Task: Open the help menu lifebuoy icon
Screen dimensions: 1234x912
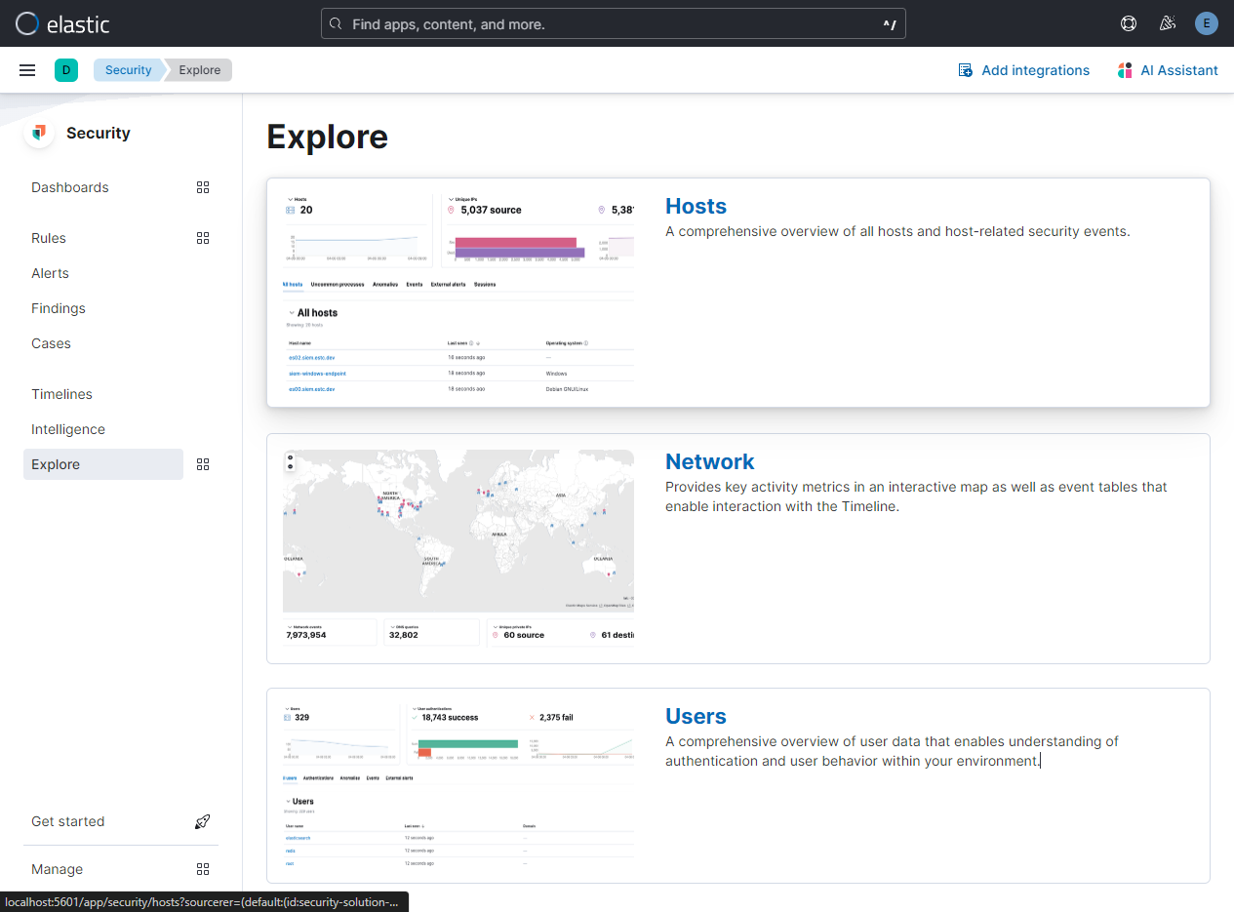Action: (x=1129, y=23)
